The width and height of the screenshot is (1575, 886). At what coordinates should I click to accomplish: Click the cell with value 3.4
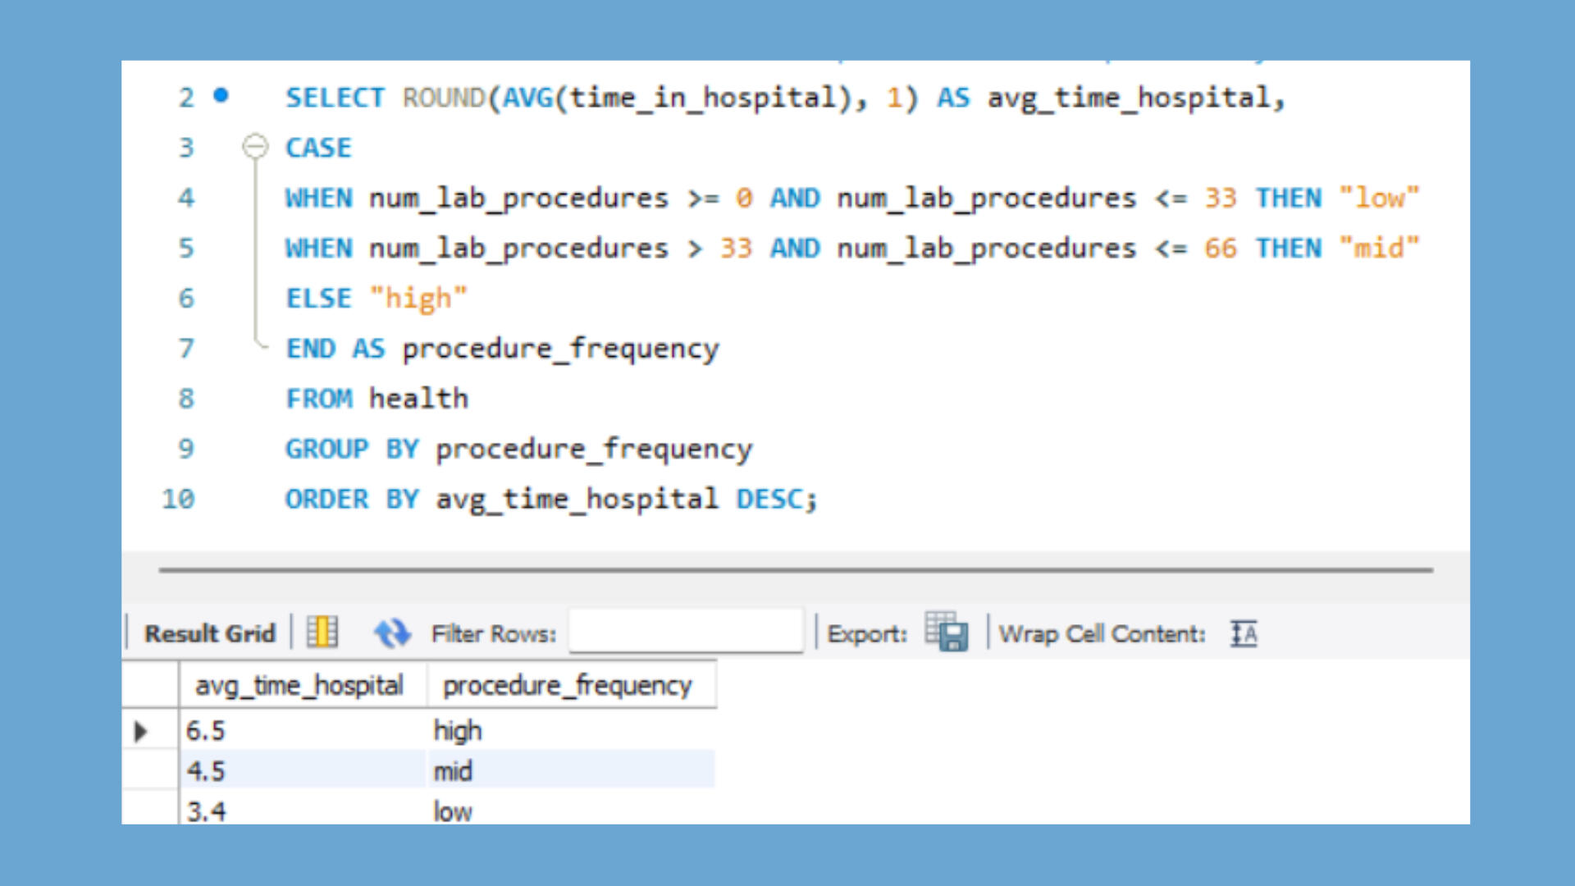206,811
